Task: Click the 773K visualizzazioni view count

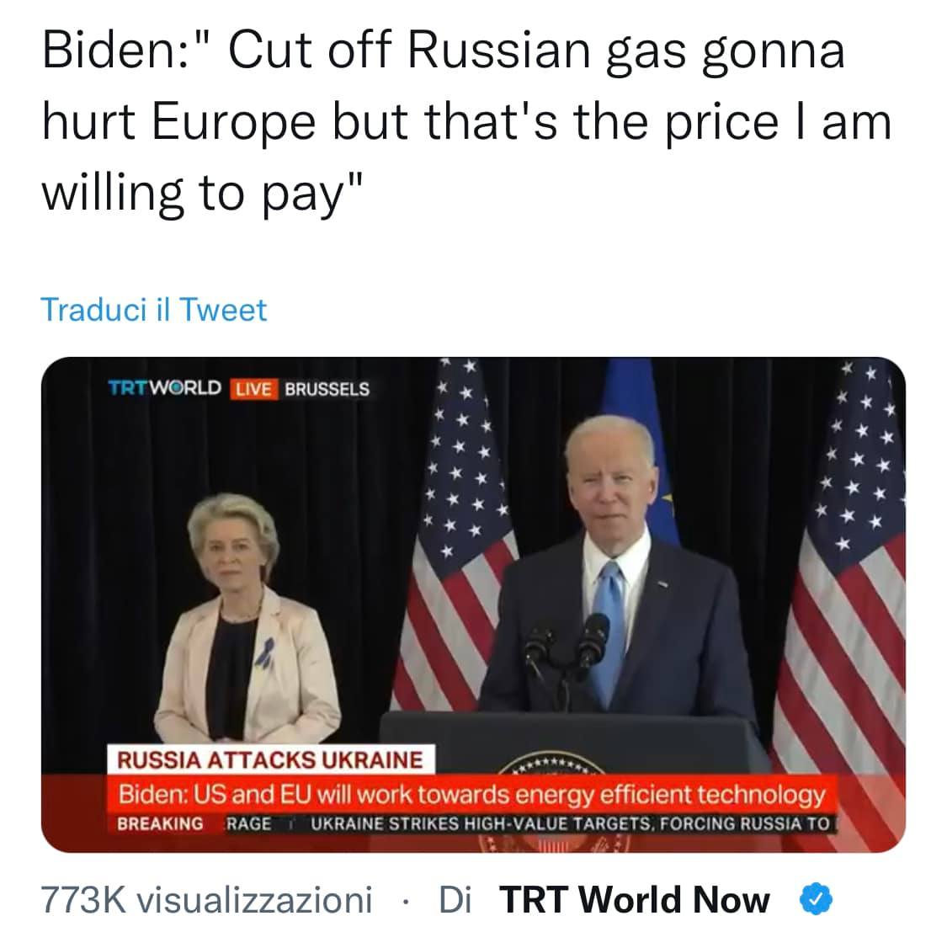Action: click(206, 899)
